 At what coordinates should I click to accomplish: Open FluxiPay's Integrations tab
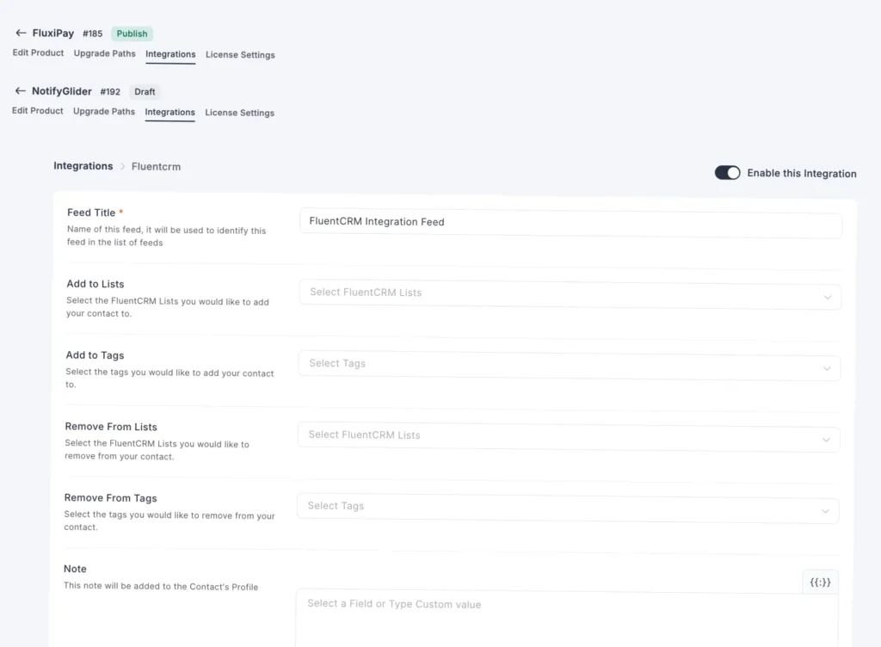(170, 53)
